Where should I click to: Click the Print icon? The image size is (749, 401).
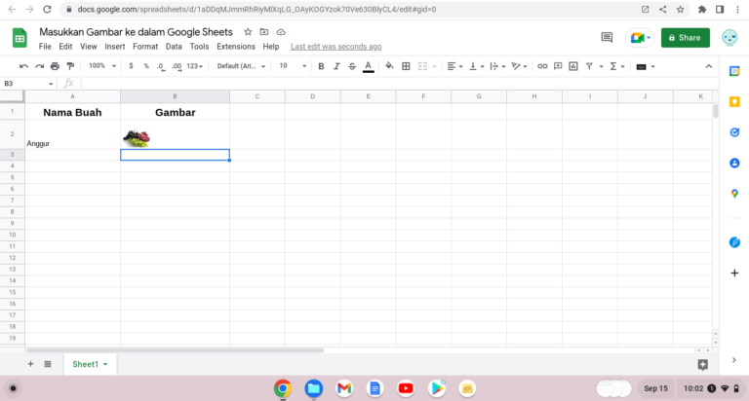(55, 66)
